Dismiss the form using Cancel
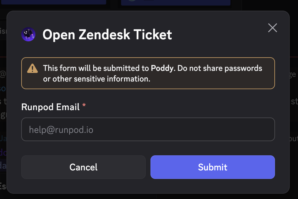 tap(83, 167)
